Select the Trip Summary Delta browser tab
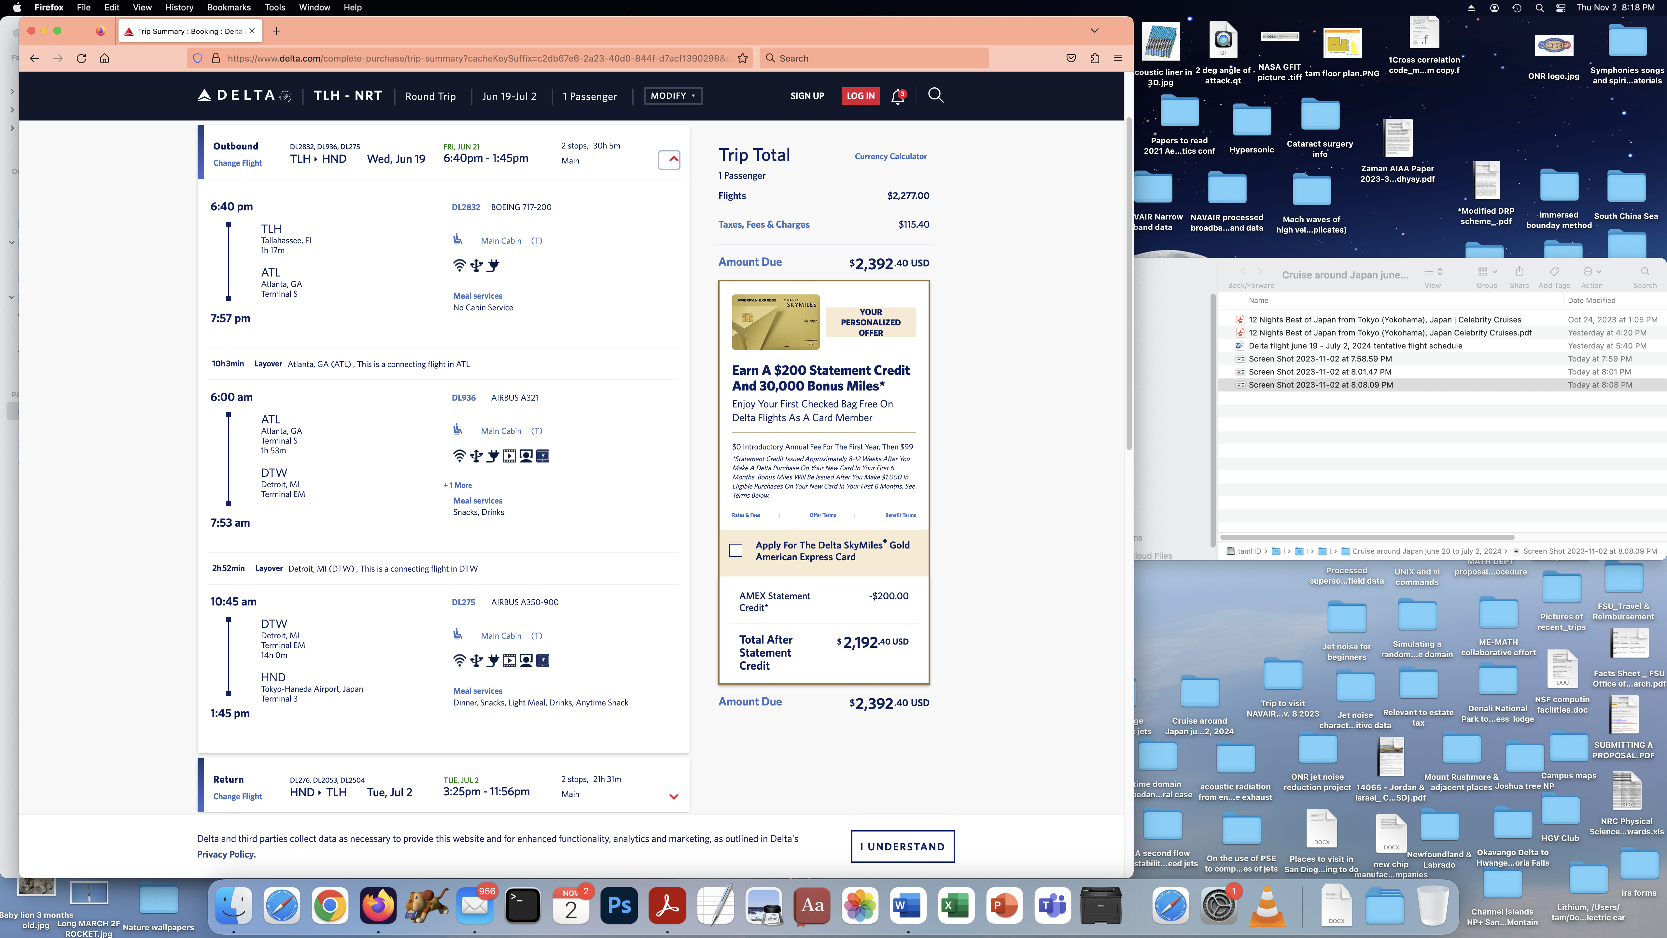 click(190, 31)
